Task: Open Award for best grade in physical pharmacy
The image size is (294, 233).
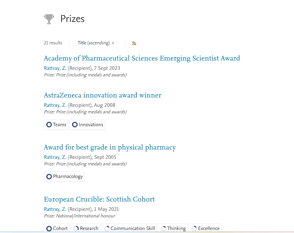Action: (110, 147)
